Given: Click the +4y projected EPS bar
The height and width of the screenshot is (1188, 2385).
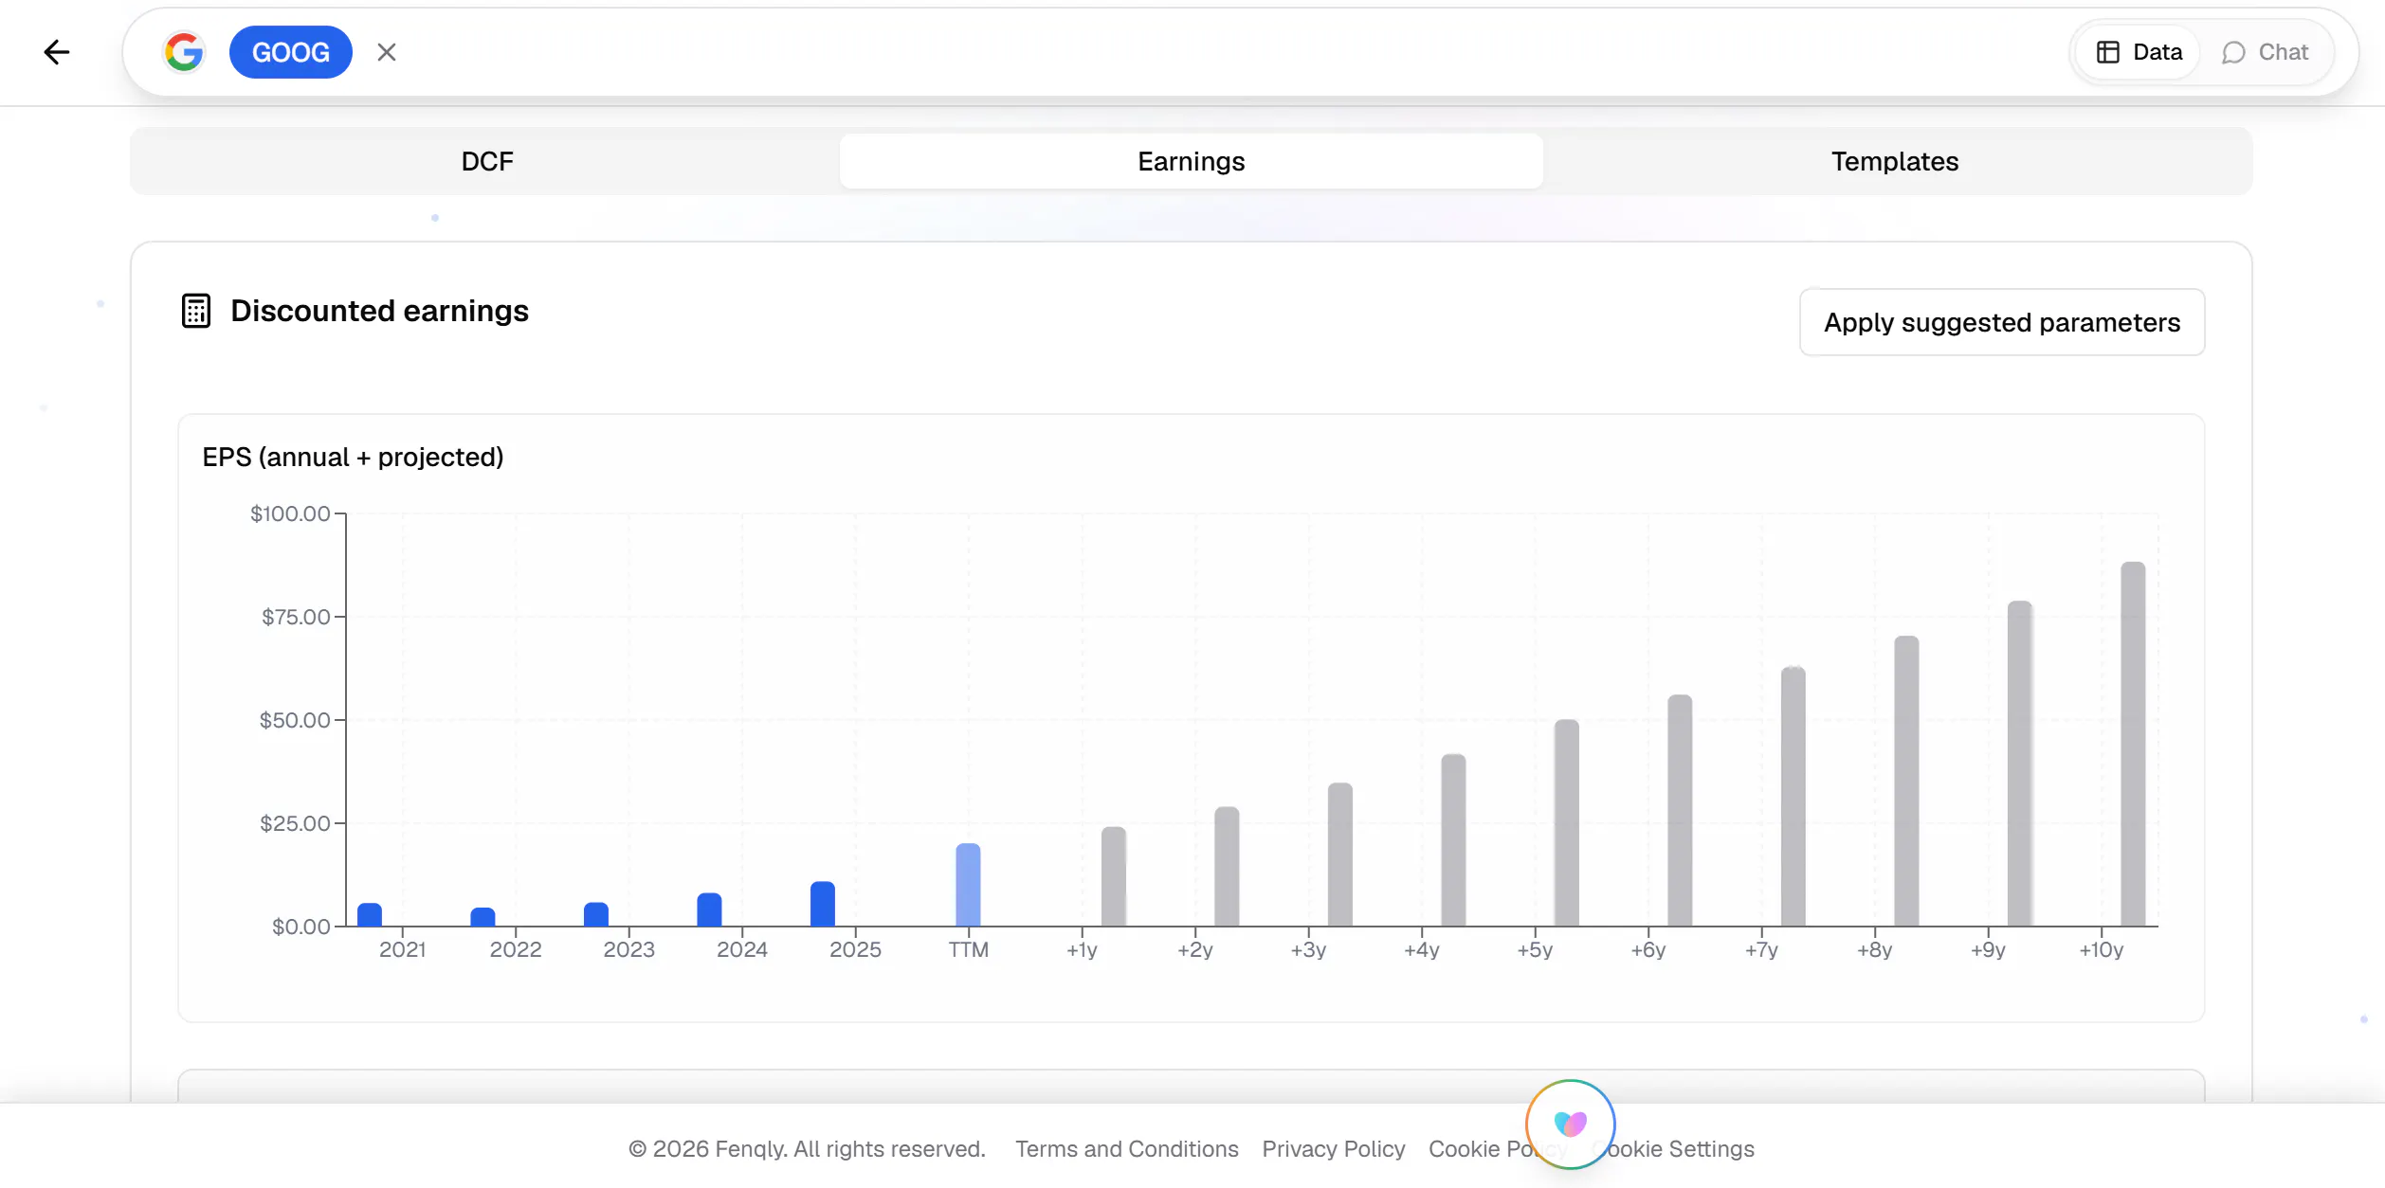Looking at the screenshot, I should click(x=1453, y=840).
